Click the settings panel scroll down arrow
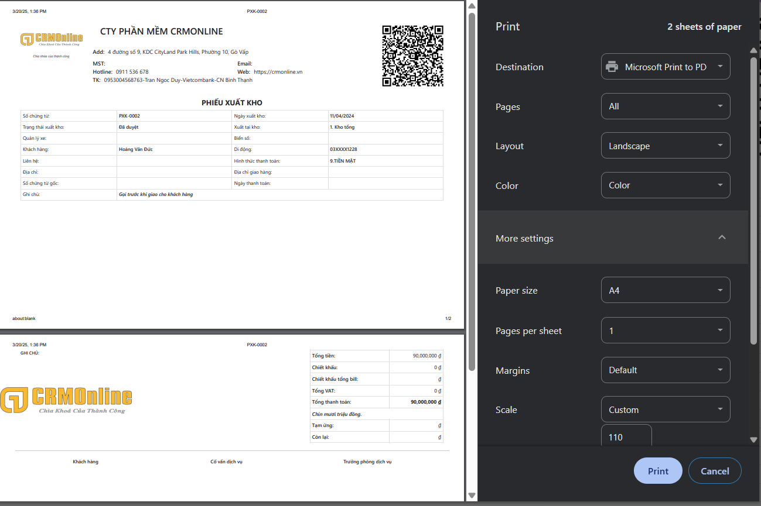 click(x=754, y=440)
